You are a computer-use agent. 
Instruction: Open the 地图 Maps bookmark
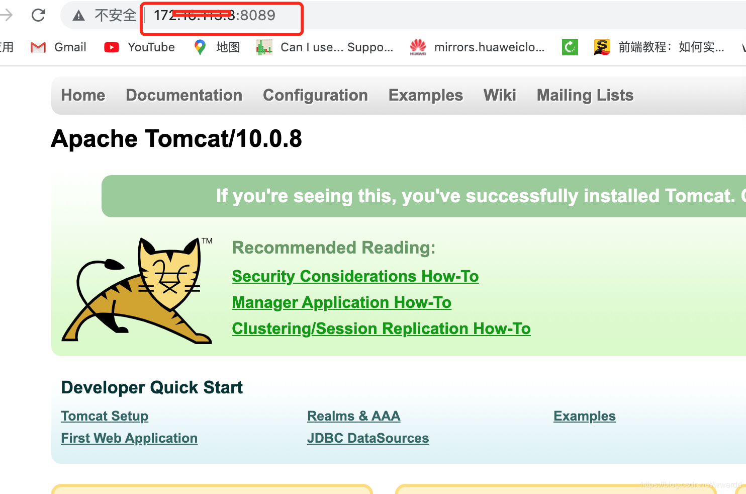217,47
